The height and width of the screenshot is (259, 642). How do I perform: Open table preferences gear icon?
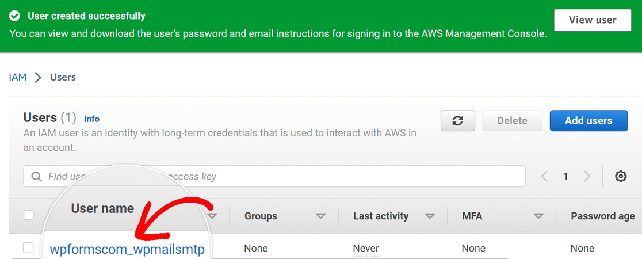click(x=621, y=176)
